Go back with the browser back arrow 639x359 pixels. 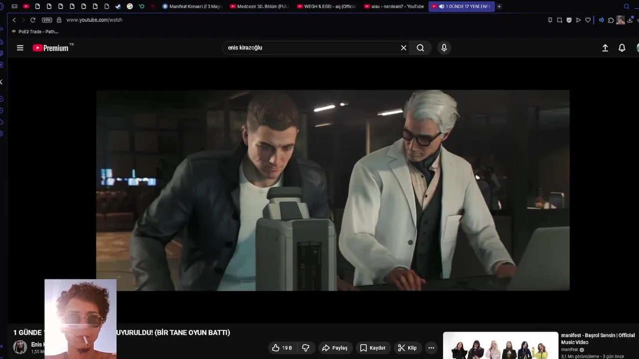[x=14, y=20]
